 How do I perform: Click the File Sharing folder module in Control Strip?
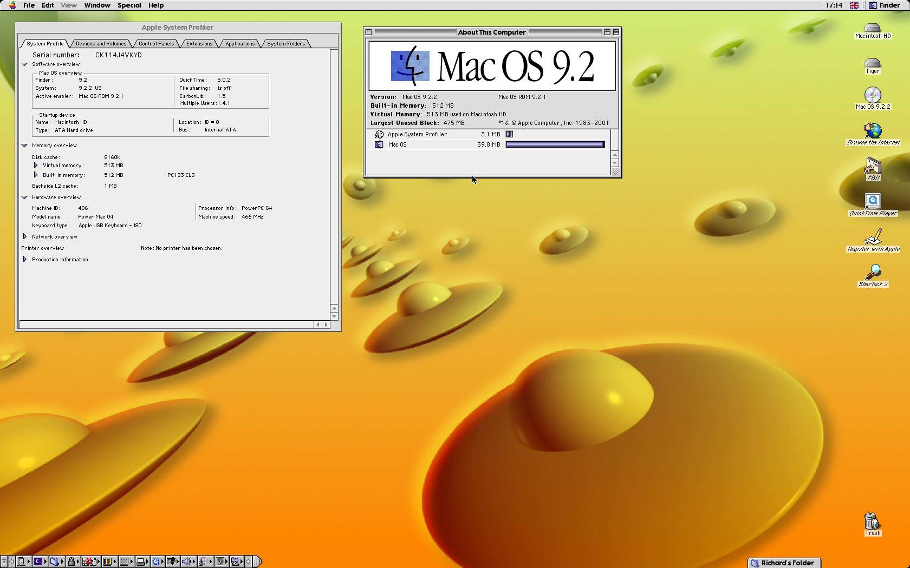pos(57,562)
